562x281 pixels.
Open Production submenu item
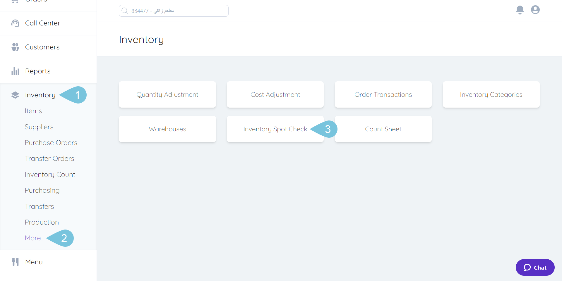coord(42,222)
